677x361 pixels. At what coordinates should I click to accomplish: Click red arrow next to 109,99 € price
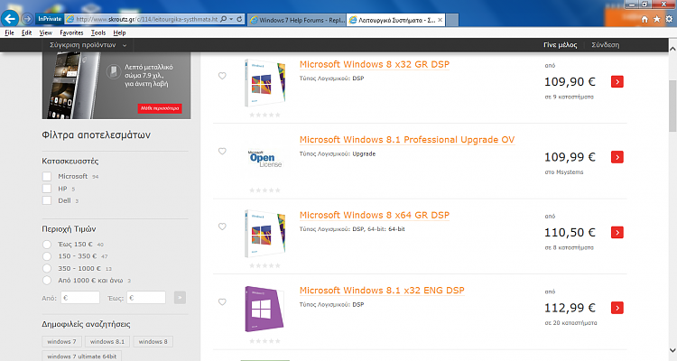(617, 157)
